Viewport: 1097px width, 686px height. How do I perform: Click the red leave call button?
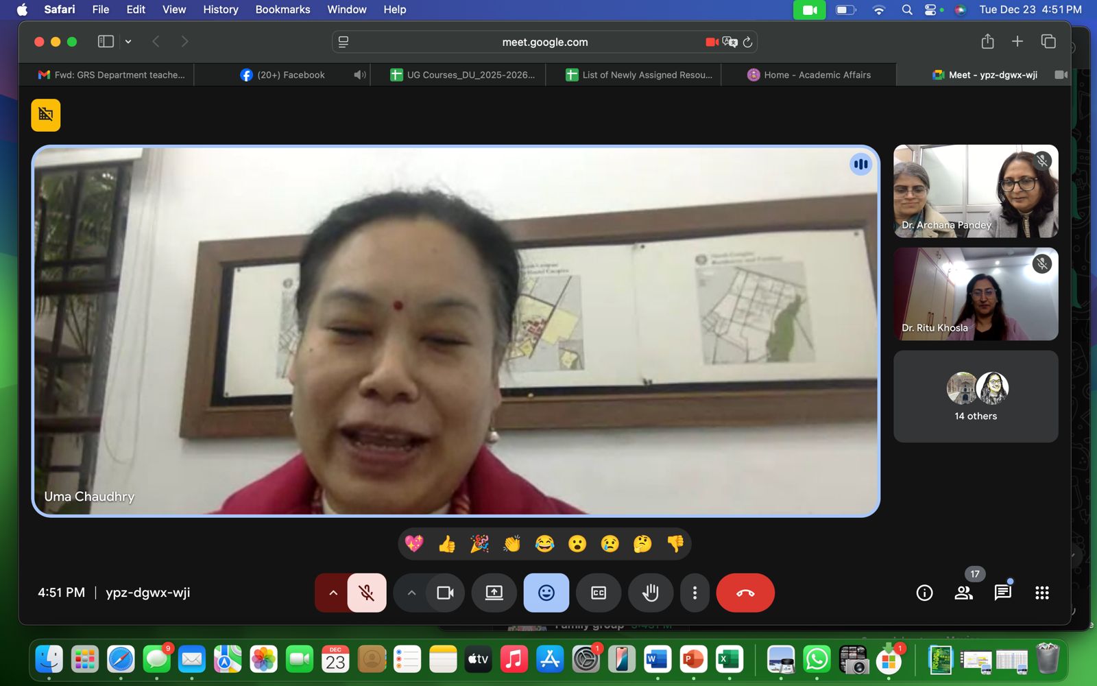click(x=745, y=593)
